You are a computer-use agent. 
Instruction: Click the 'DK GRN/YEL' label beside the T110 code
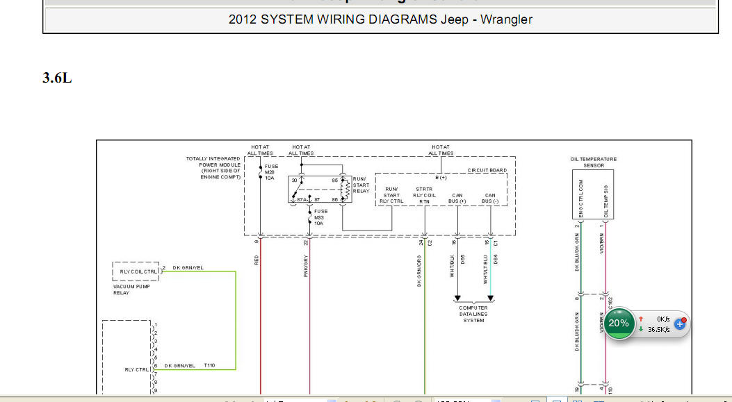[x=180, y=366]
